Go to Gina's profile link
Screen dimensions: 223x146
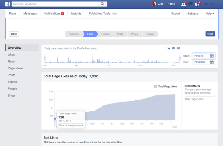point(161,4)
